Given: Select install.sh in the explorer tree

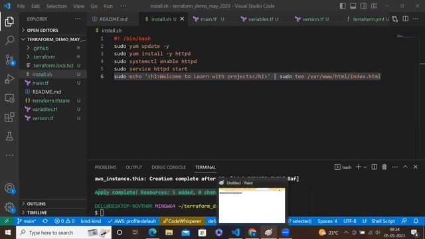Looking at the screenshot, I should click(x=54, y=74).
